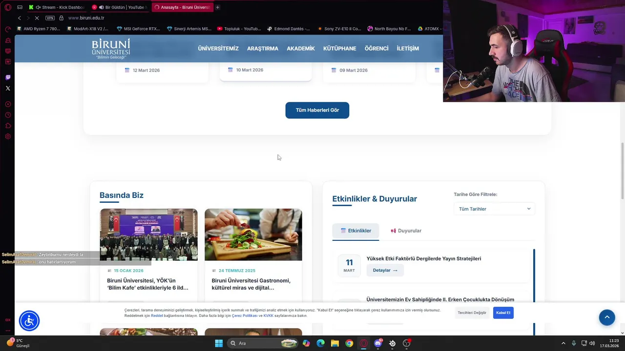Select the Duyurular tab
The image size is (625, 351).
[x=406, y=231]
